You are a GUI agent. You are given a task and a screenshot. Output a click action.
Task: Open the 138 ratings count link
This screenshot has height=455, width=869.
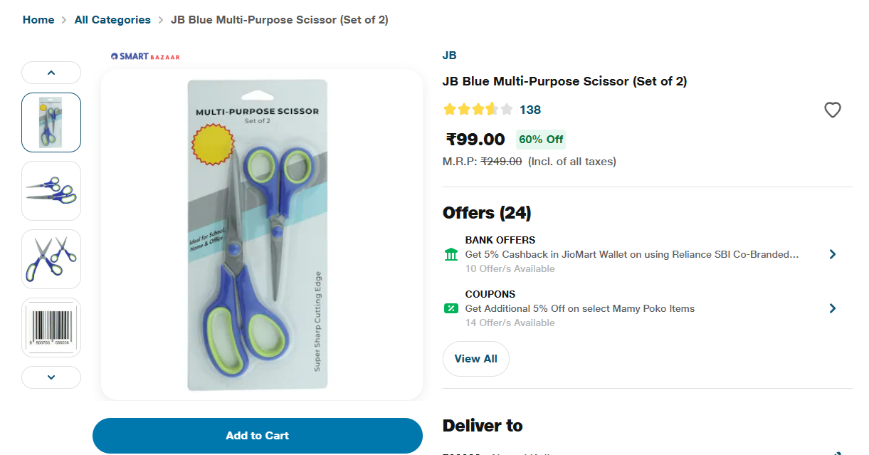point(530,110)
